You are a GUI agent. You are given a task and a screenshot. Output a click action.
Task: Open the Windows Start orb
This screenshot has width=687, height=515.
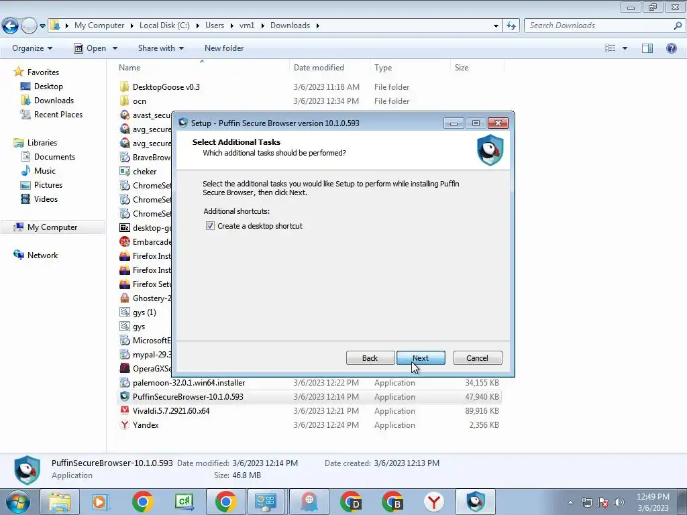[x=17, y=502]
